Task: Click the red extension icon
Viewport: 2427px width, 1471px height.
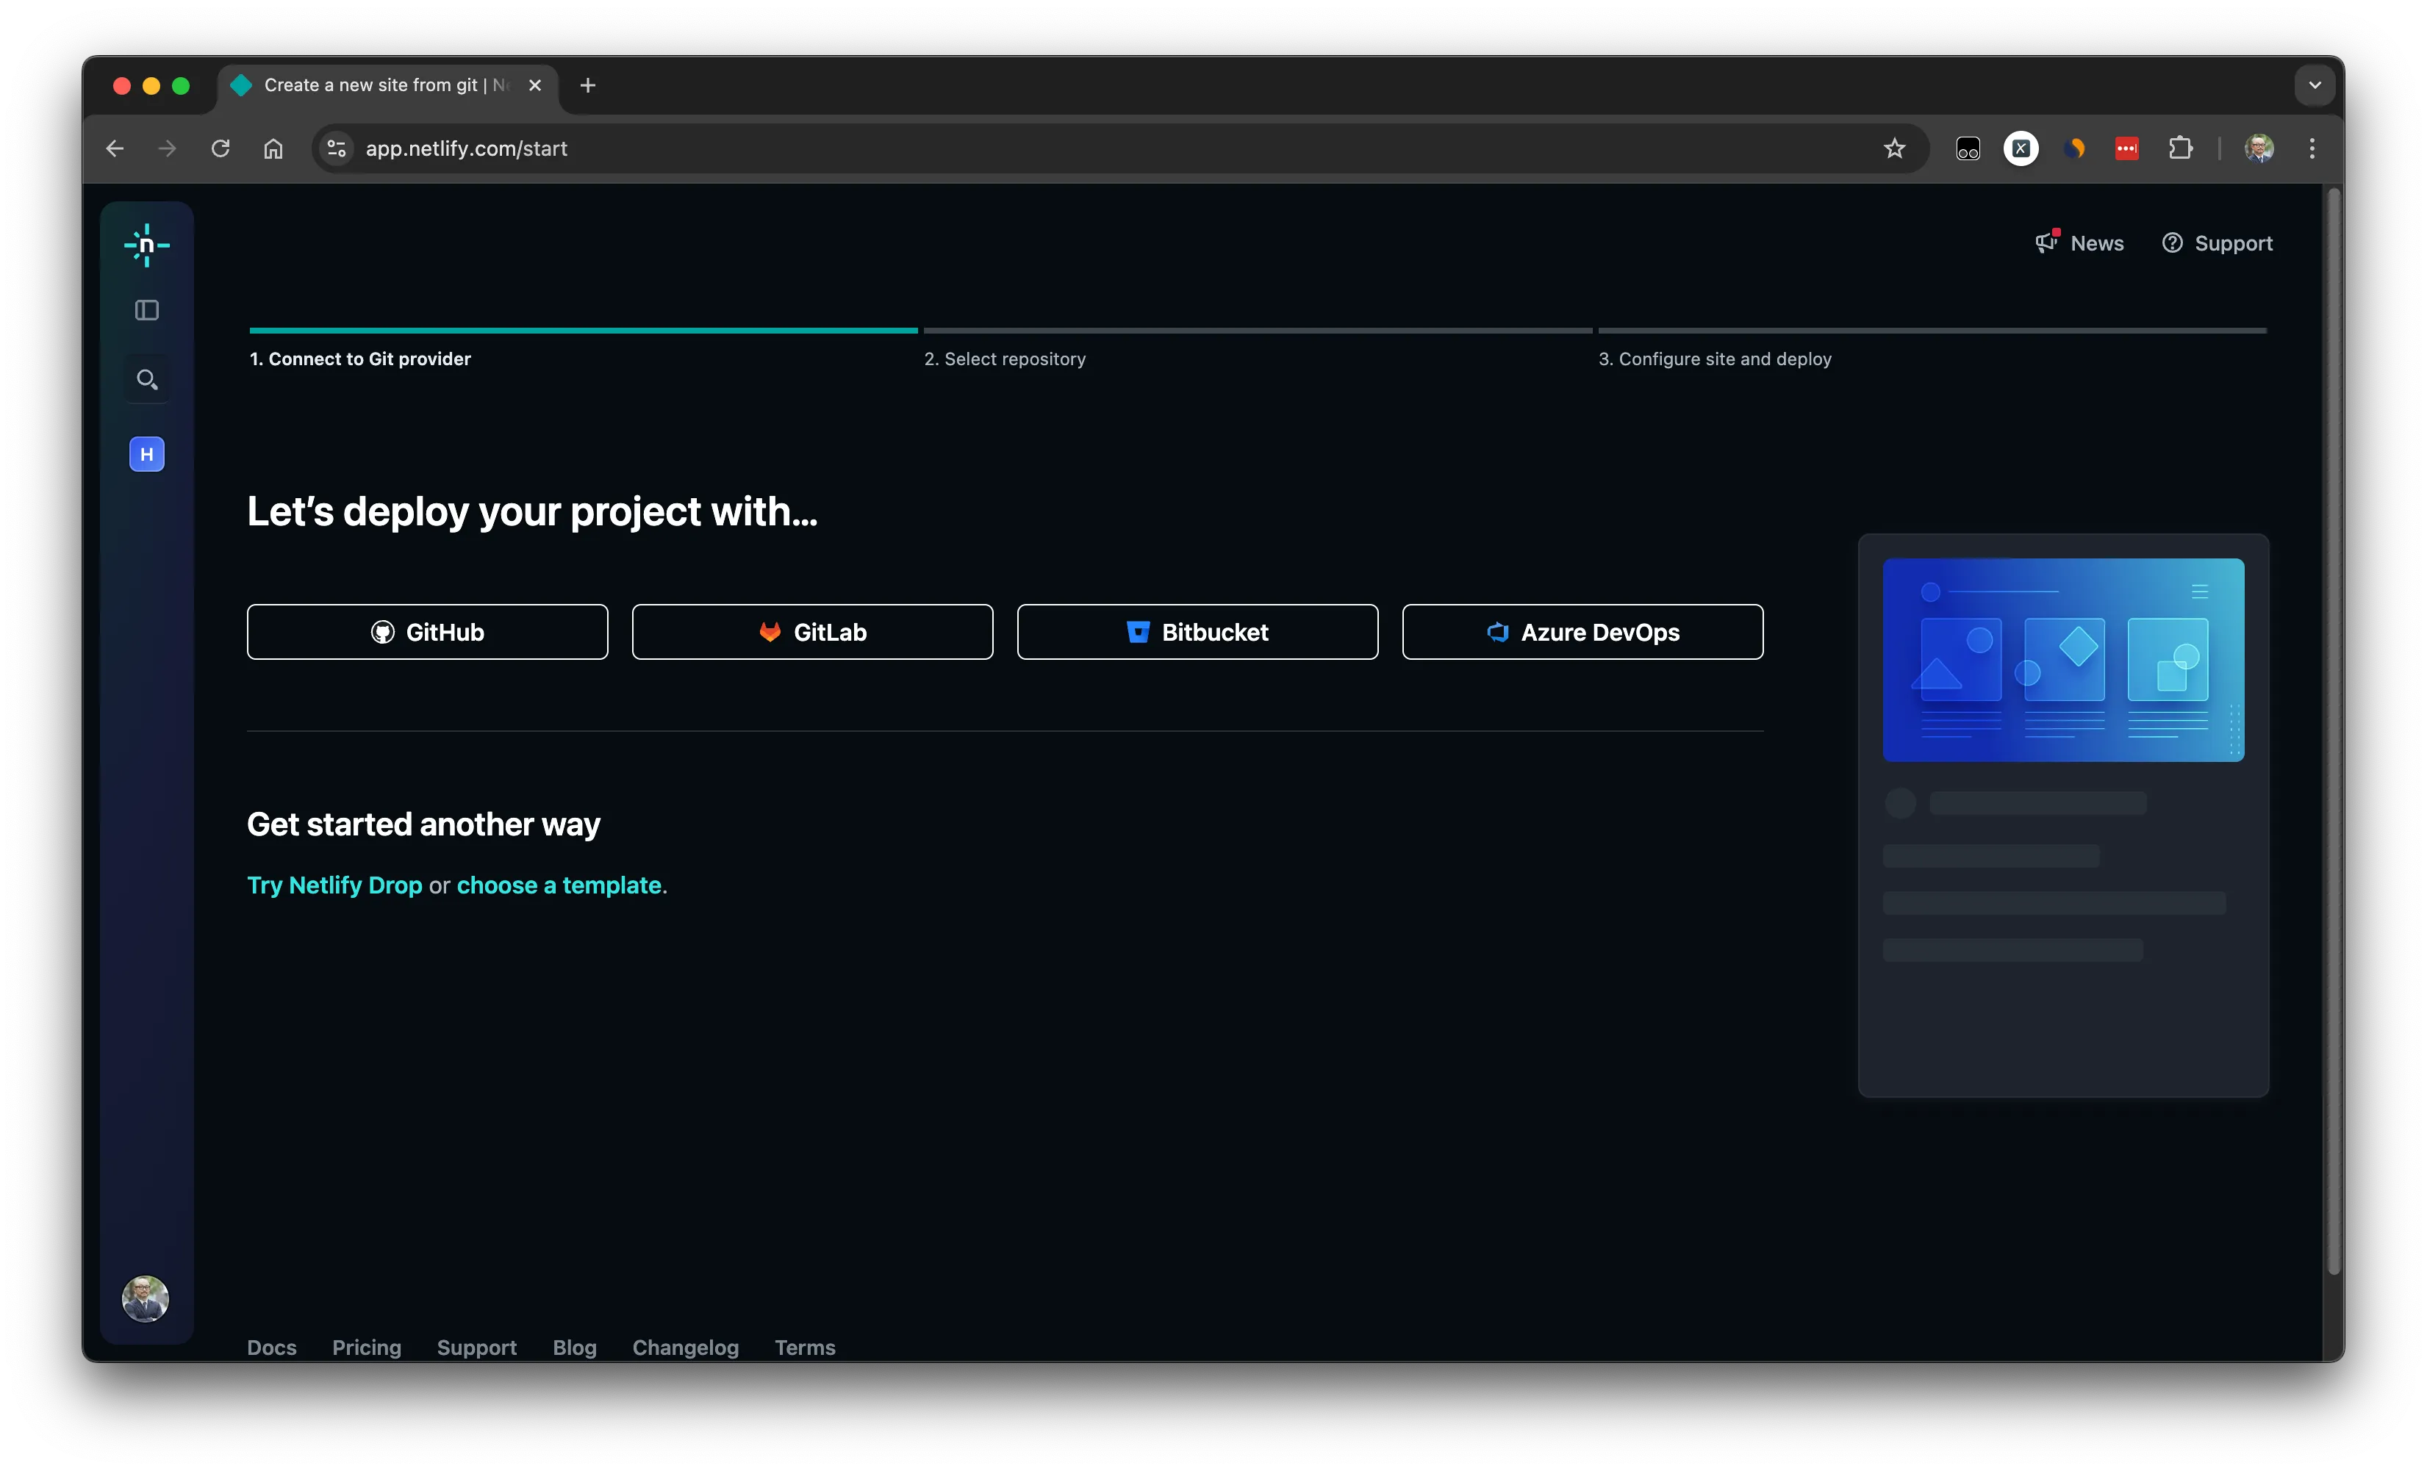Action: (x=2128, y=148)
